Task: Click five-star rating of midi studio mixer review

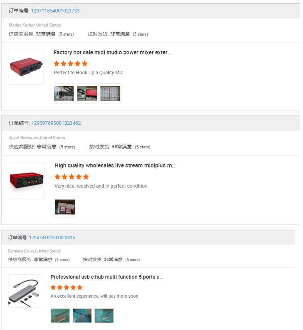Action: (71, 63)
